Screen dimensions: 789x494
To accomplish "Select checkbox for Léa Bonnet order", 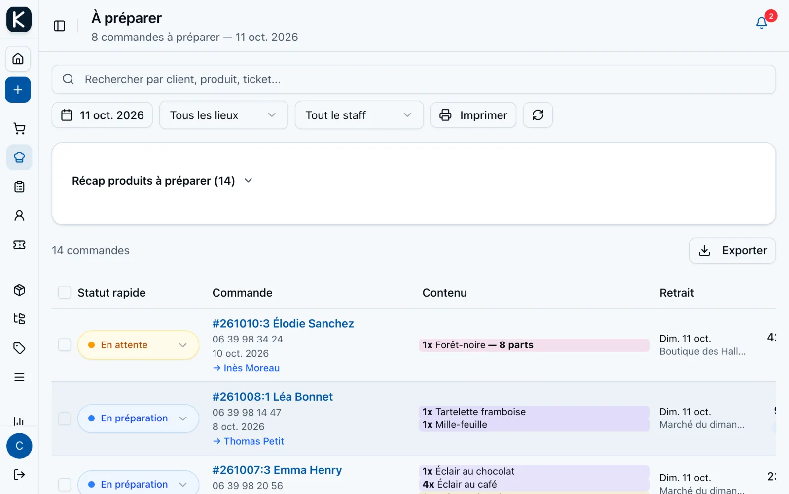I will point(65,418).
